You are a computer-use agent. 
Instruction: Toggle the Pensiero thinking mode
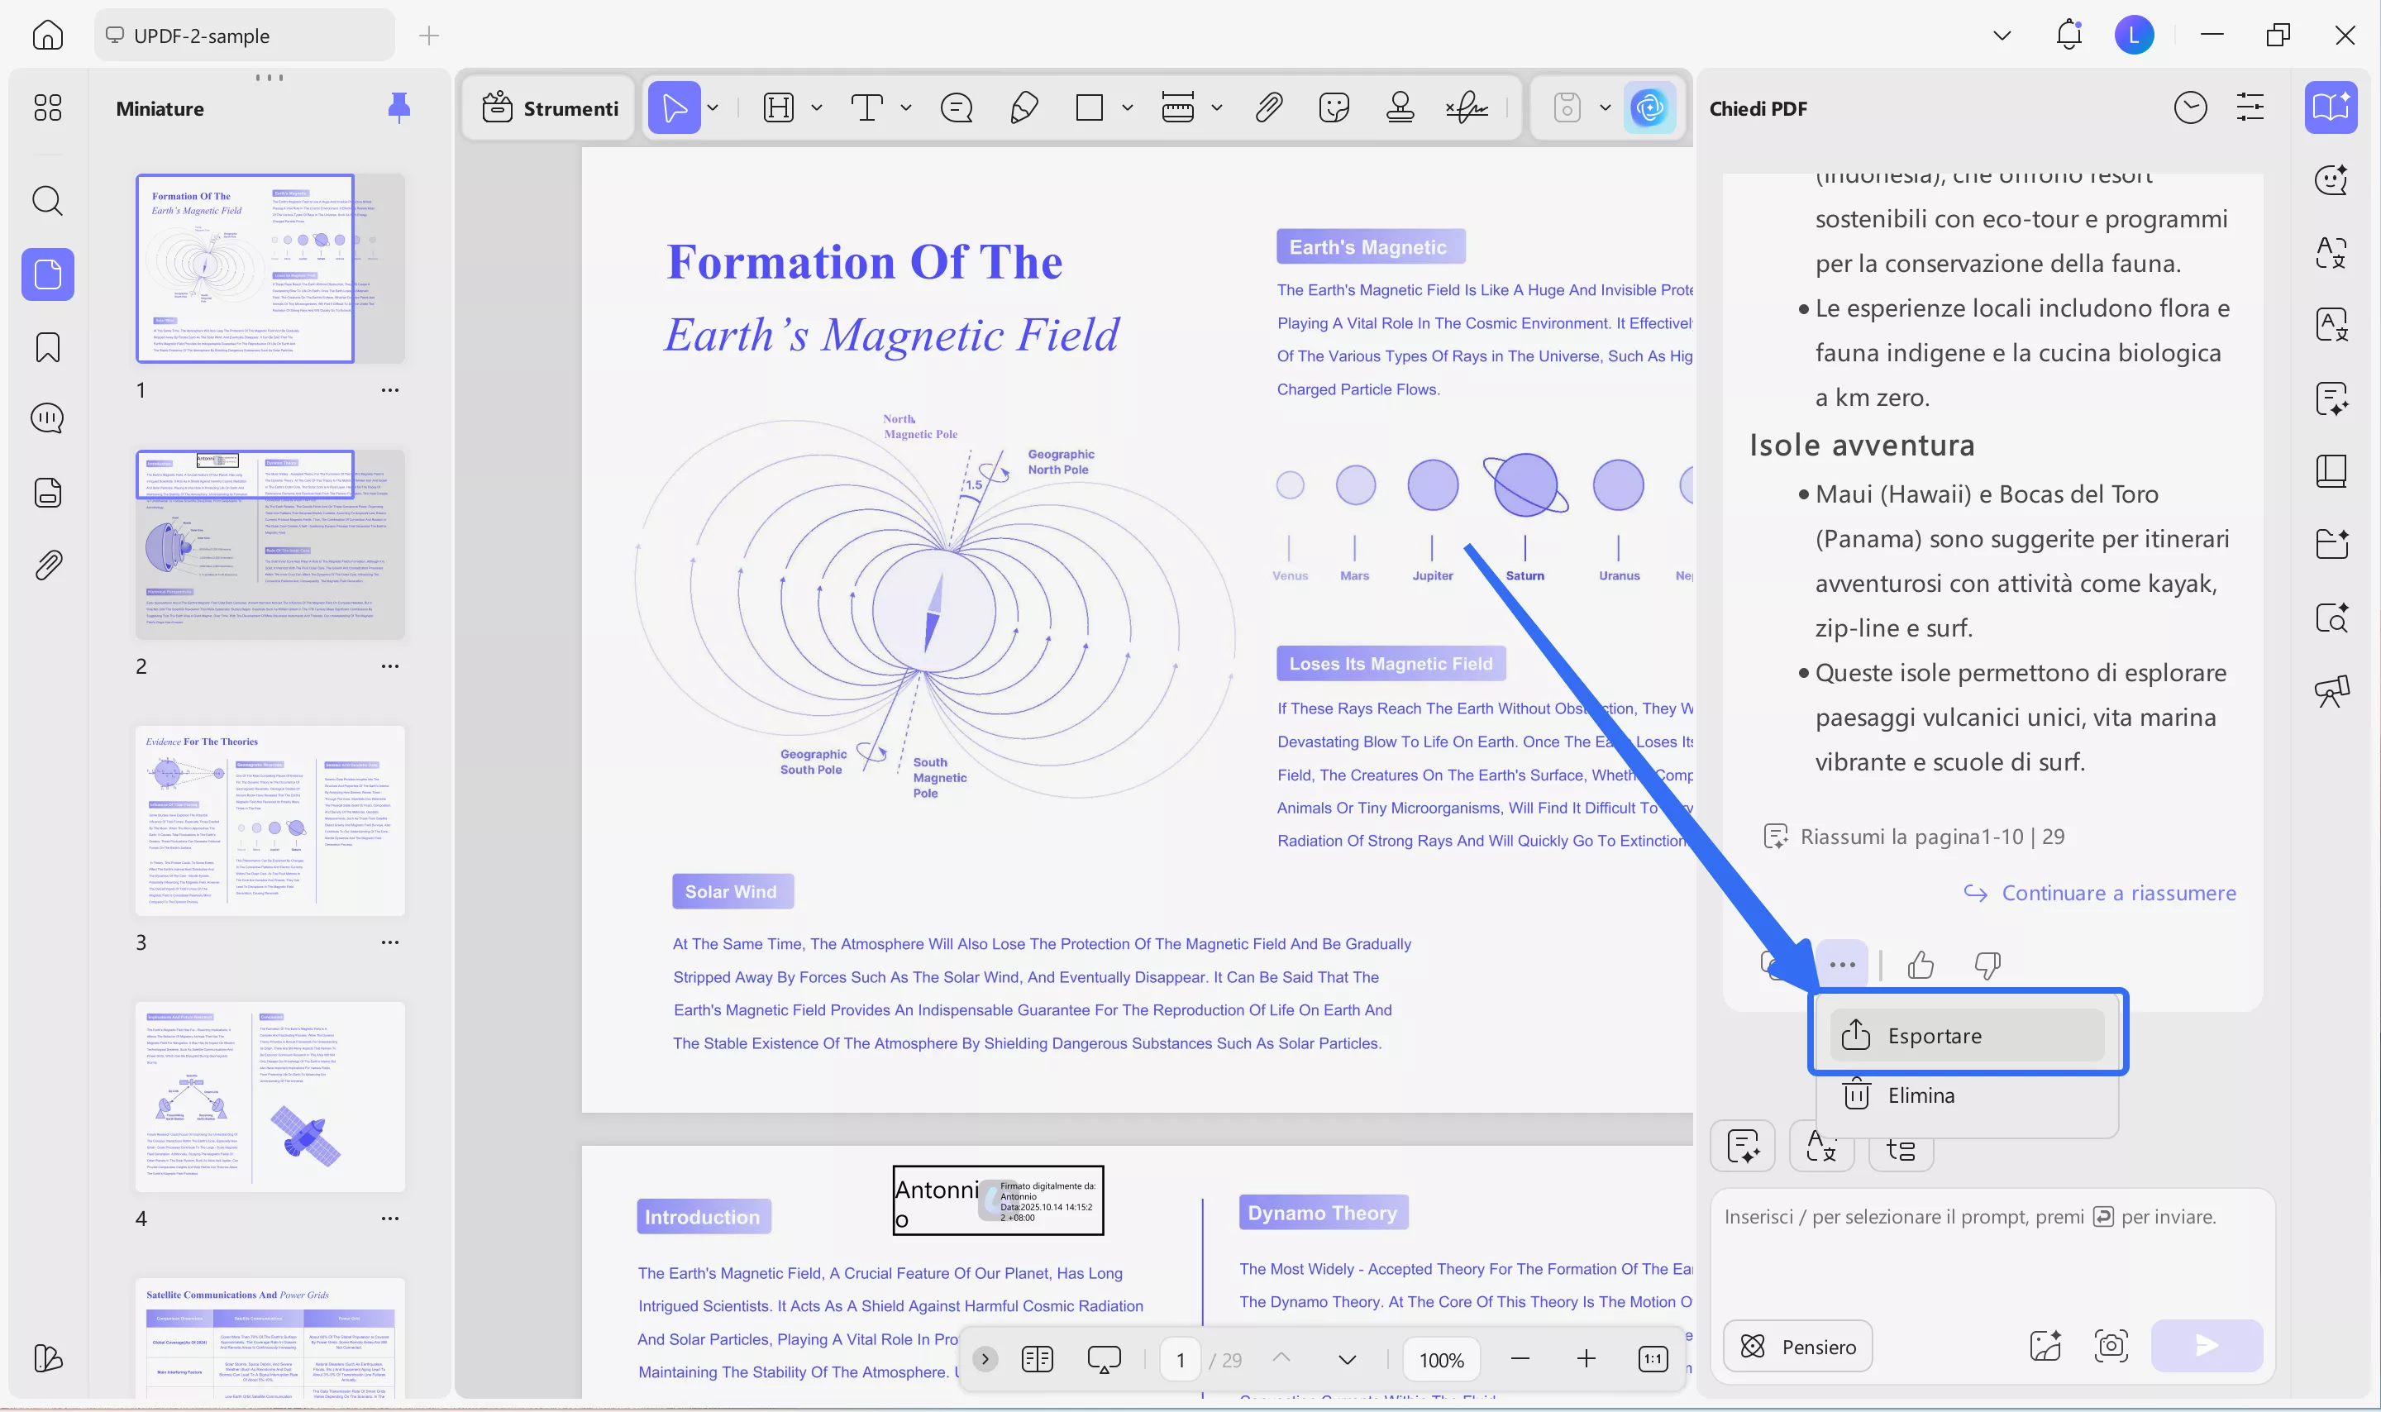[1797, 1345]
